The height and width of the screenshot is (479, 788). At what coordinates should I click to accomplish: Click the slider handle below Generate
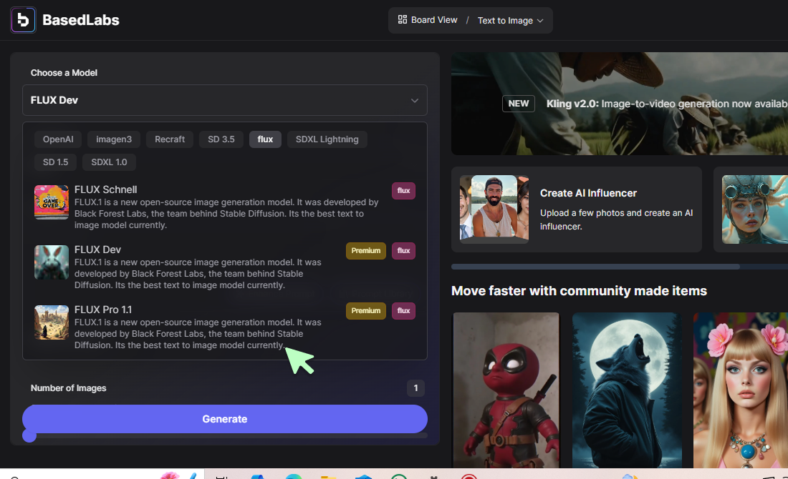[x=29, y=436]
